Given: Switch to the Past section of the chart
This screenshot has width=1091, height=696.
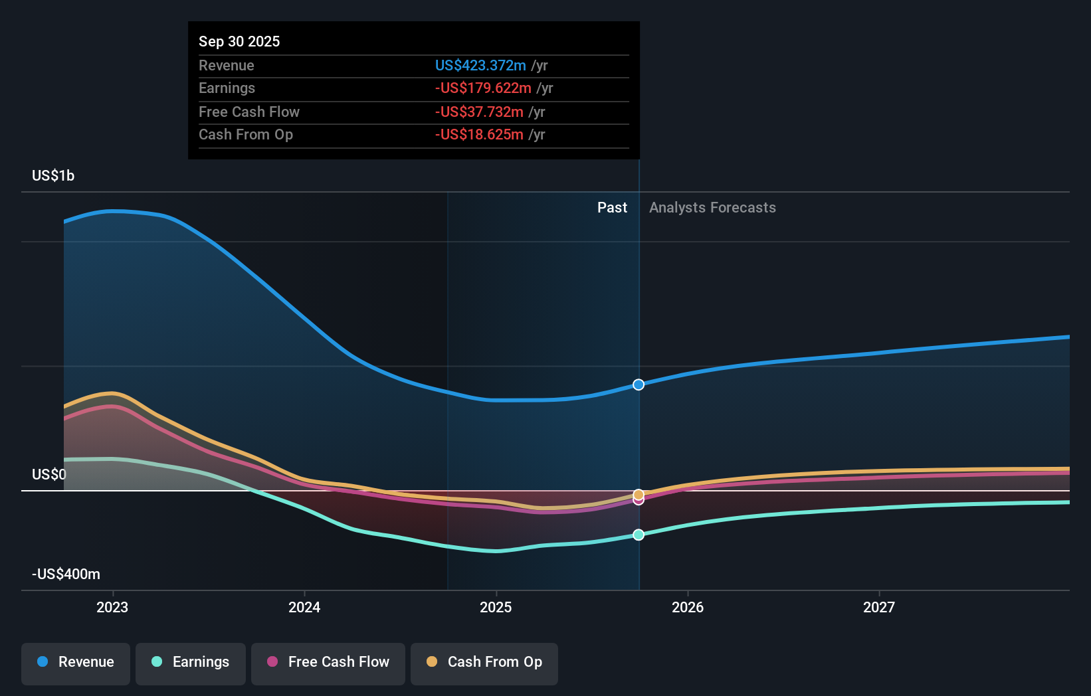Looking at the screenshot, I should (x=612, y=207).
